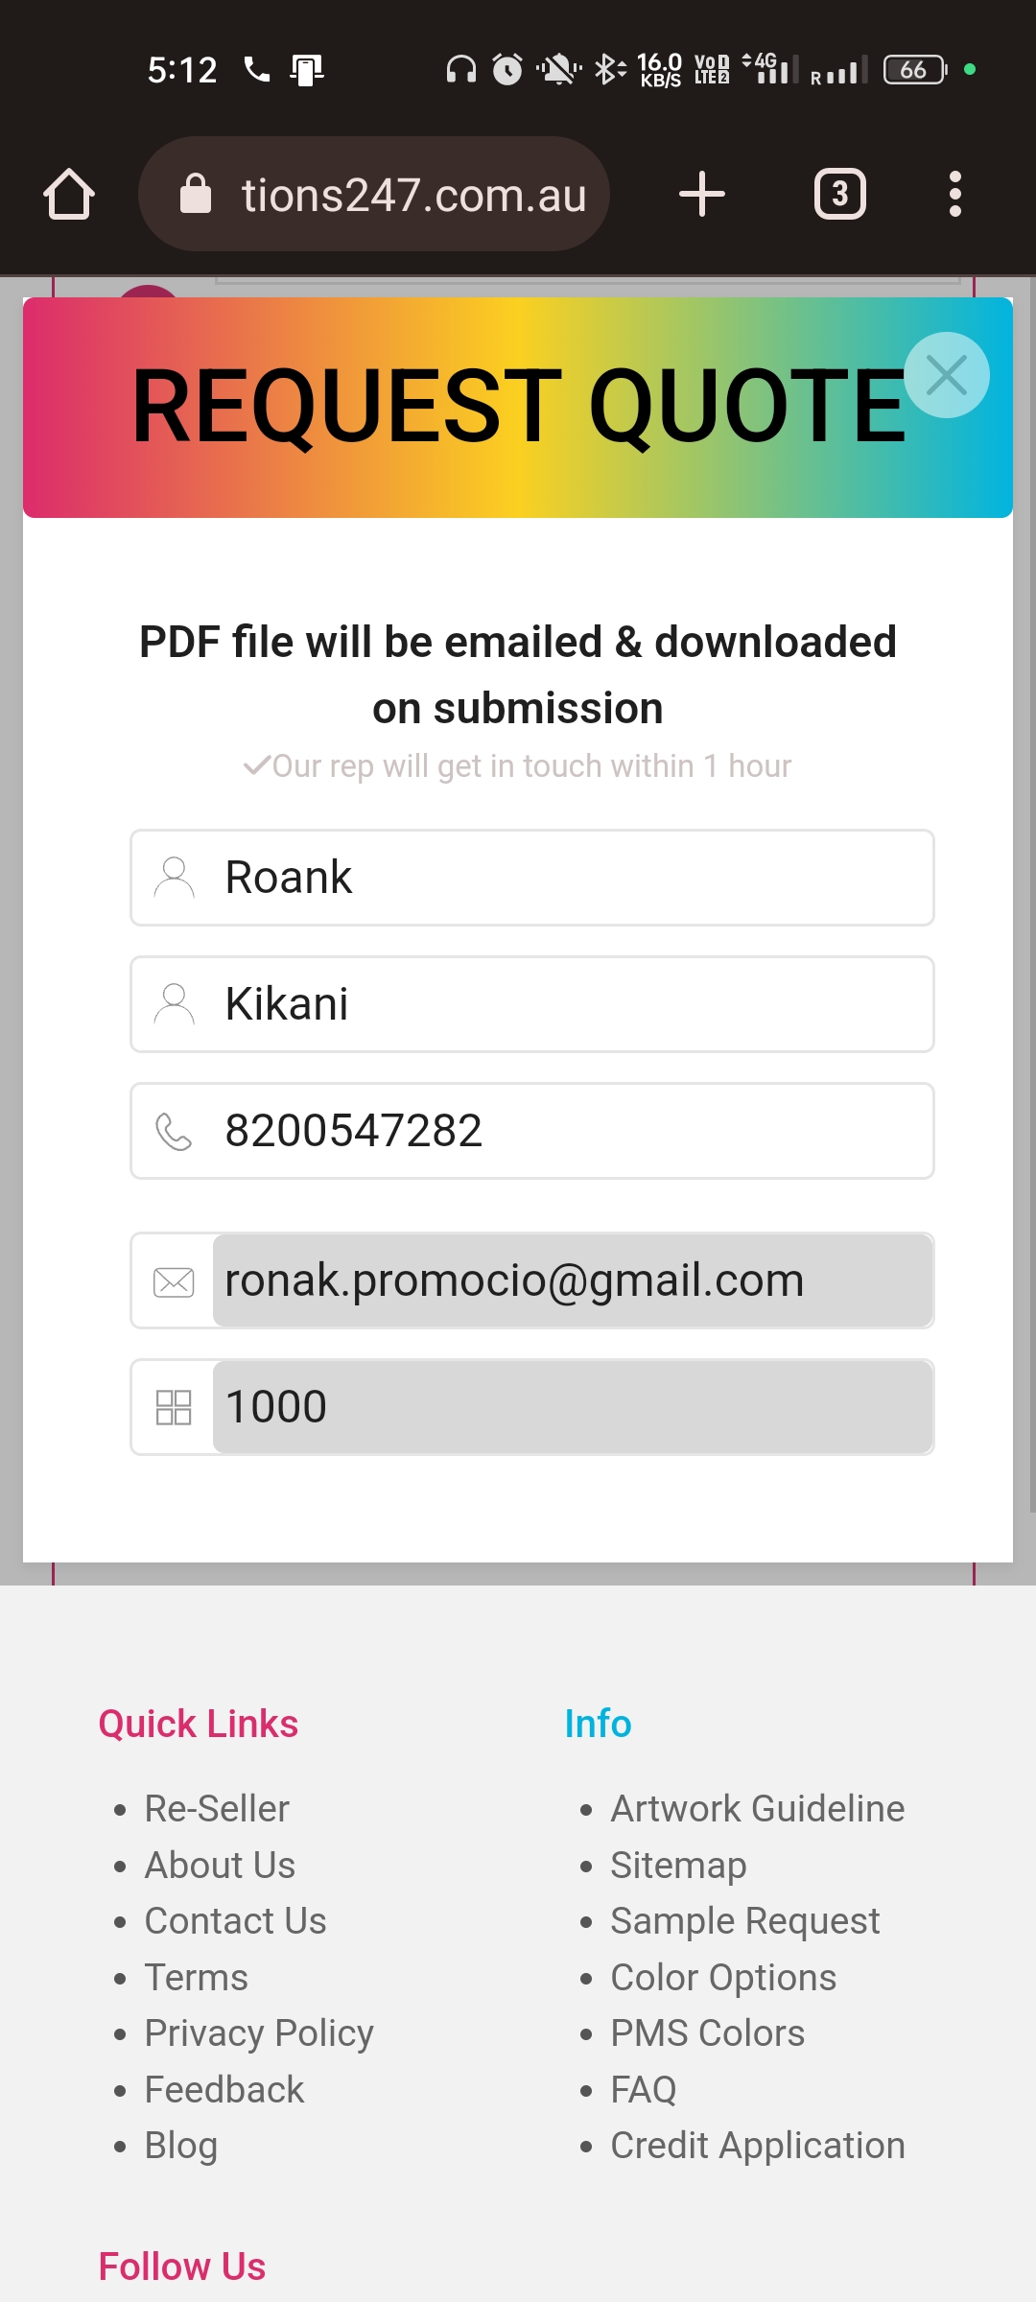Open the Privacy Policy link
The image size is (1036, 2302).
259,2032
